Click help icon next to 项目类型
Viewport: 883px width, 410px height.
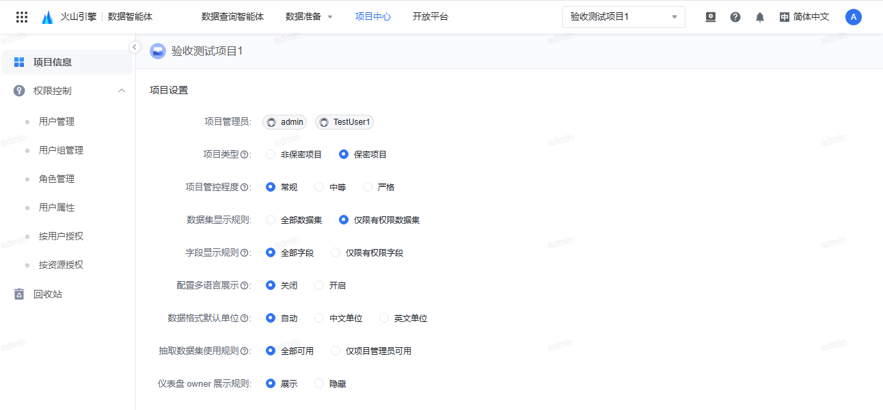pos(244,155)
